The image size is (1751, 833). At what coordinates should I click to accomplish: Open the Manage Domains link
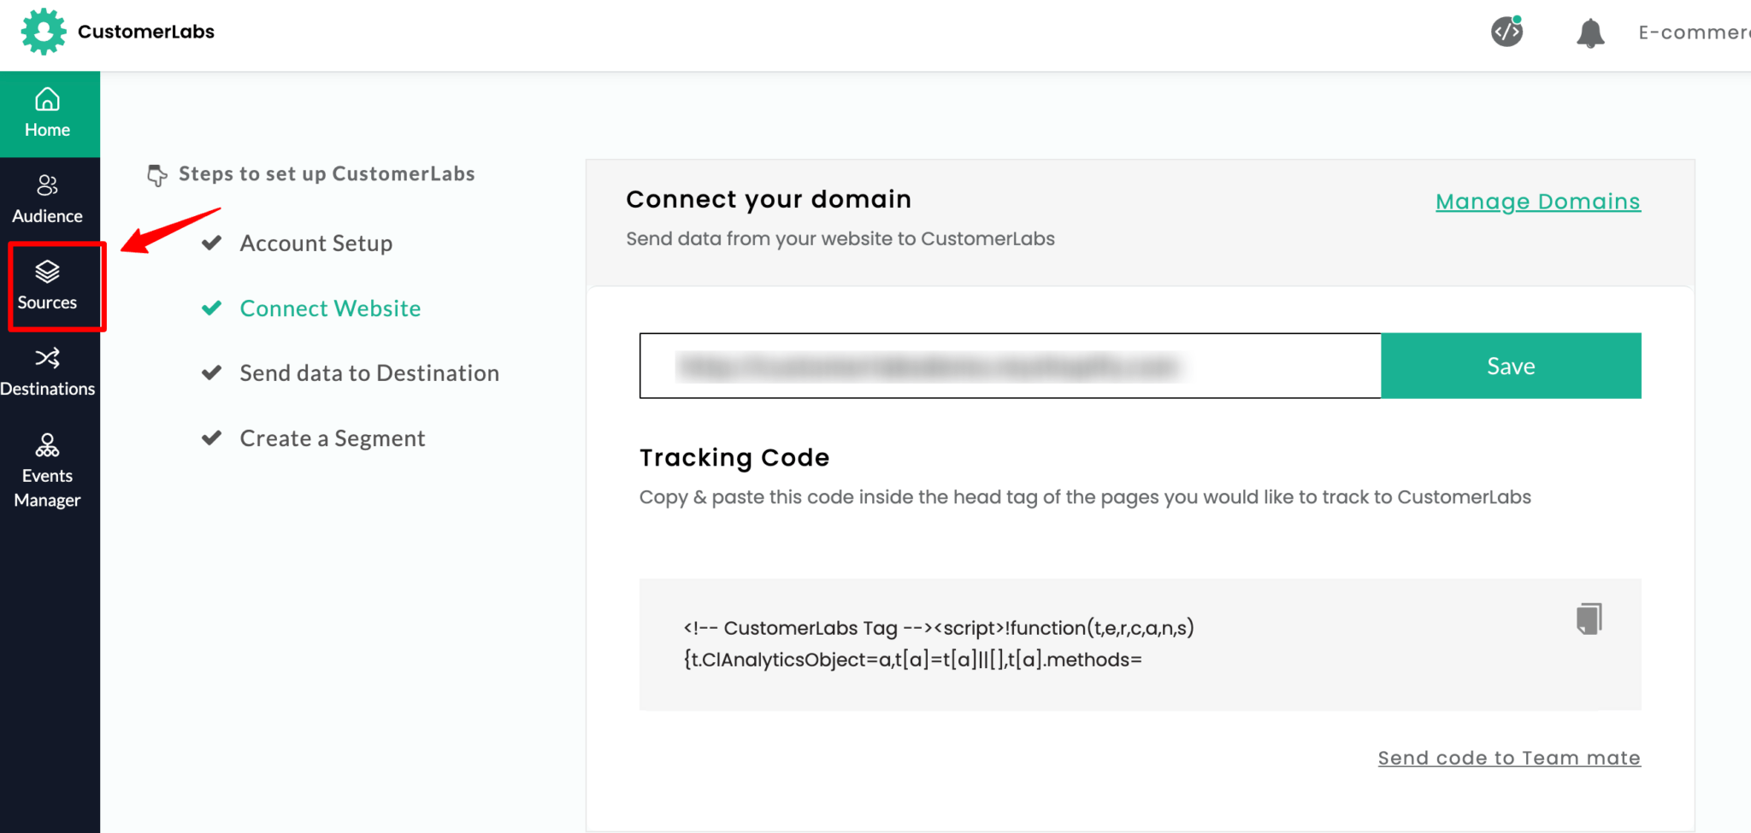click(x=1538, y=202)
